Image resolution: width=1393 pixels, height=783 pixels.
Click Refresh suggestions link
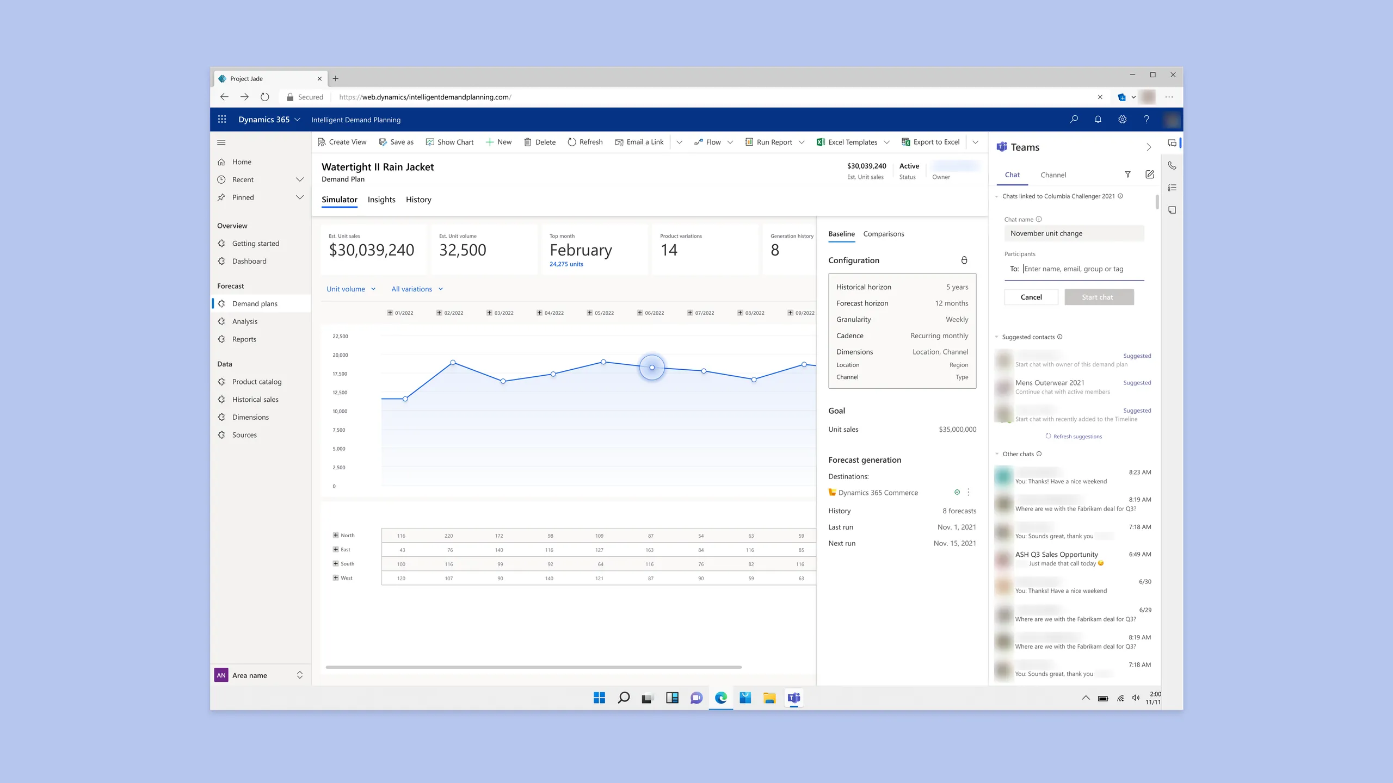[x=1074, y=436]
